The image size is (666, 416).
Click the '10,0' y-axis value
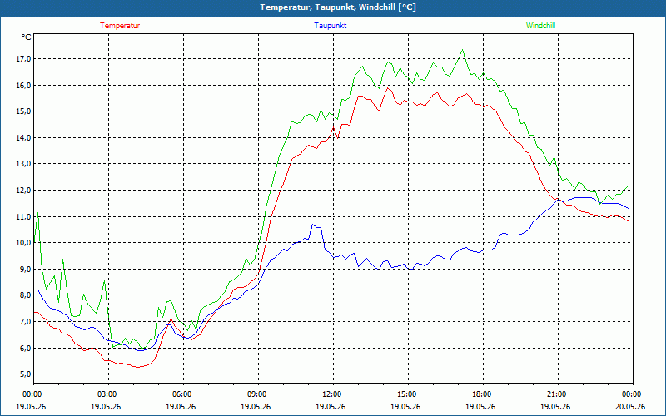tap(24, 243)
